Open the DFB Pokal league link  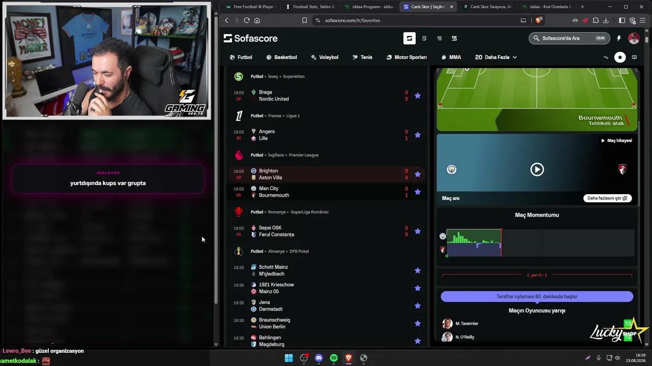point(299,251)
